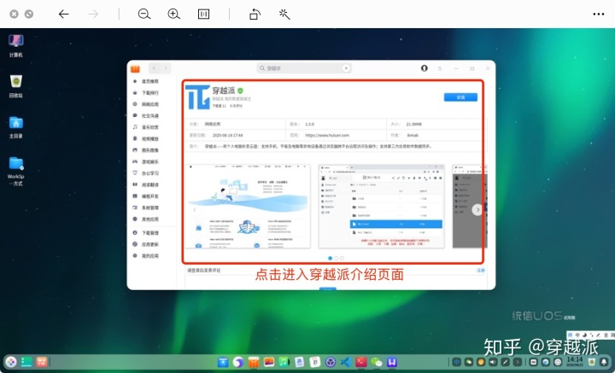Open the dock clock showing 14:14
Viewport: 615px width, 373px height.
pyautogui.click(x=575, y=362)
